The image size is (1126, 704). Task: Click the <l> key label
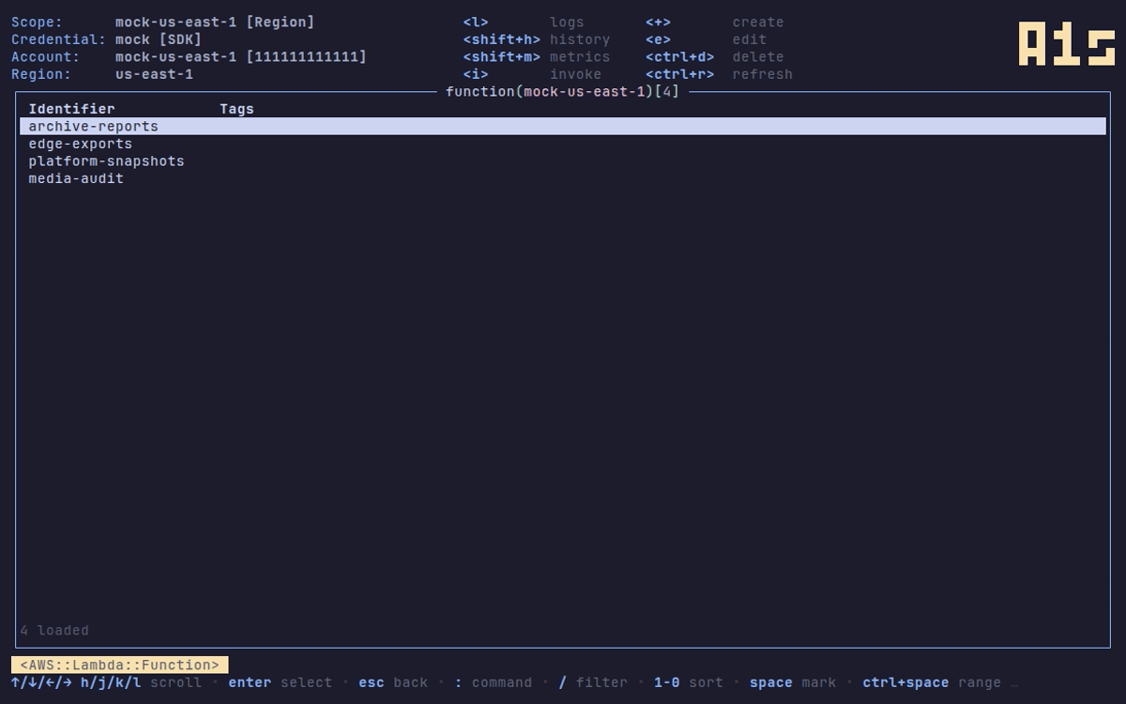coord(476,22)
